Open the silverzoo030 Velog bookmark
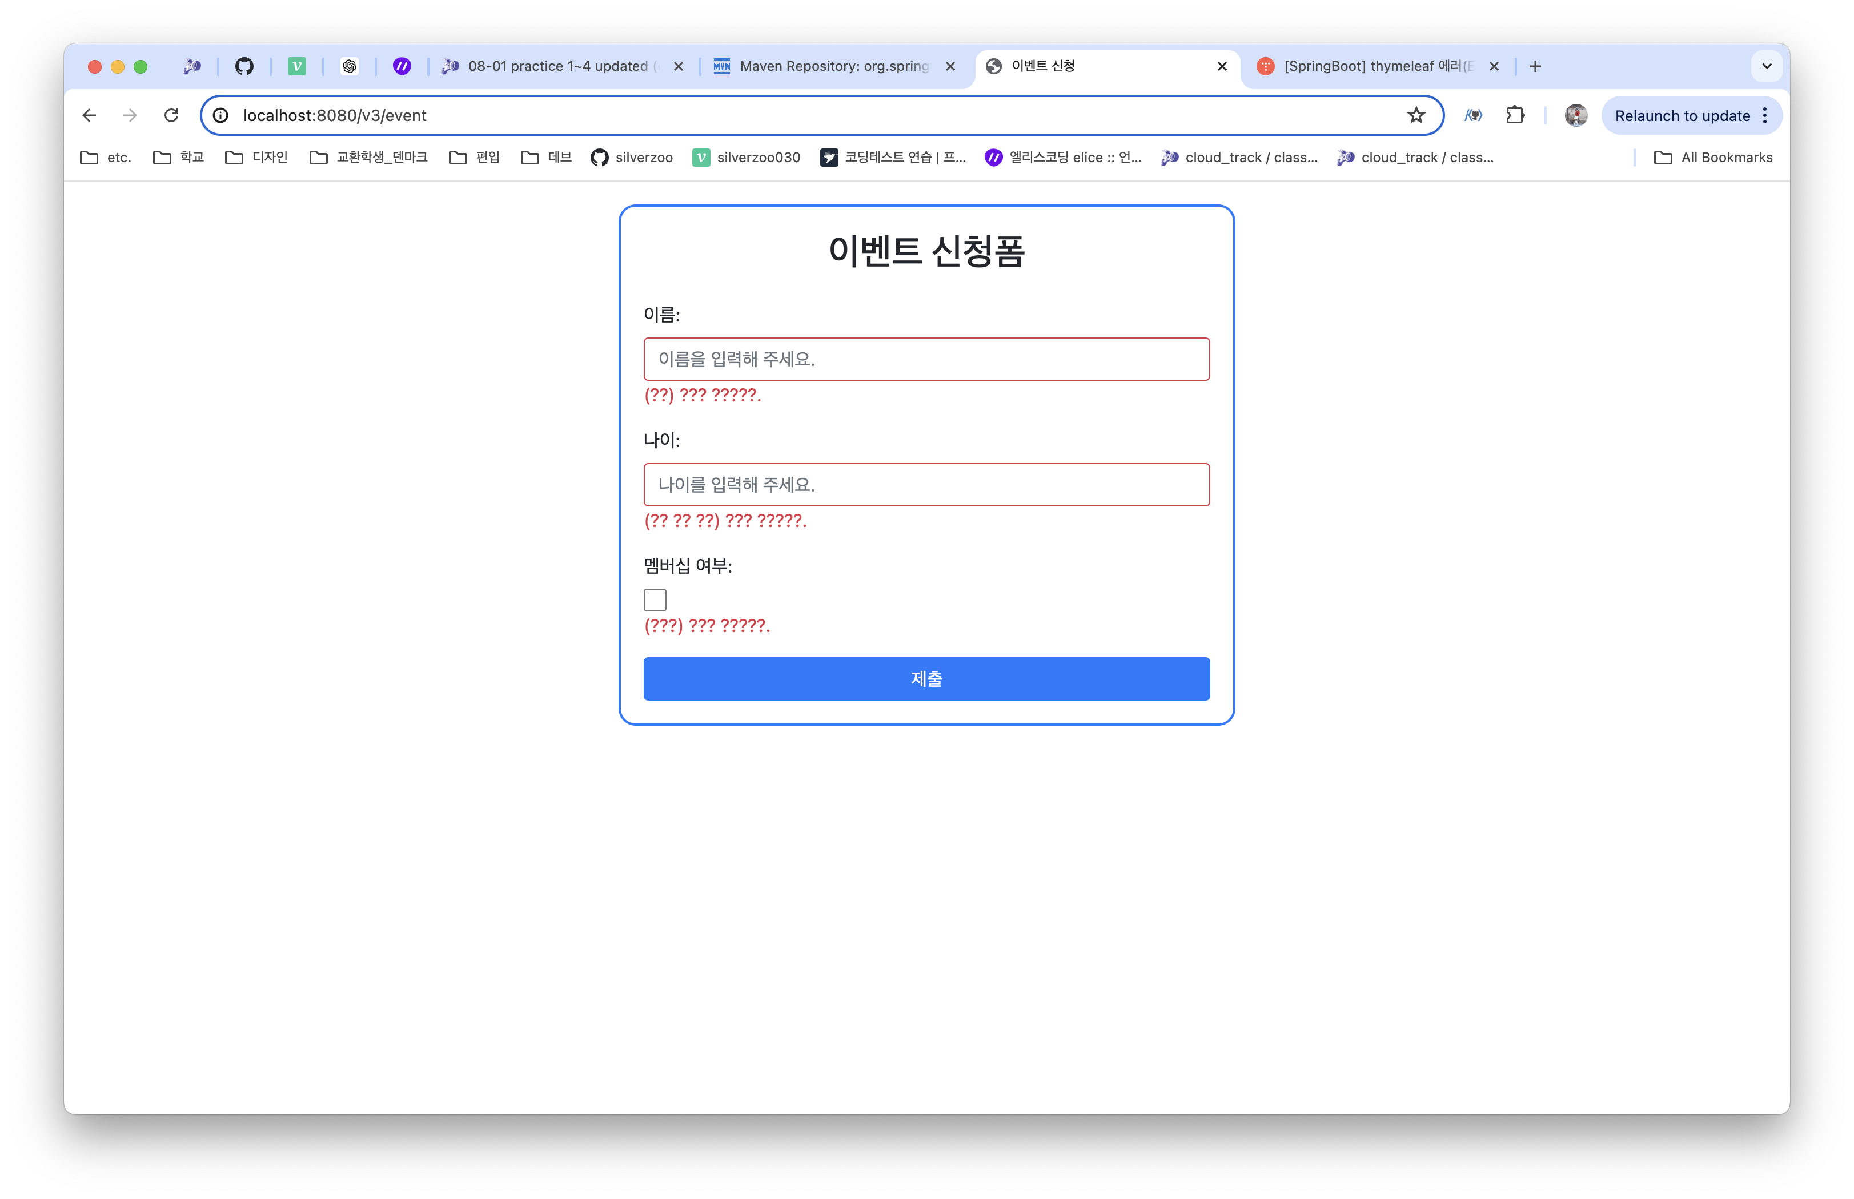Image resolution: width=1854 pixels, height=1199 pixels. pyautogui.click(x=747, y=156)
